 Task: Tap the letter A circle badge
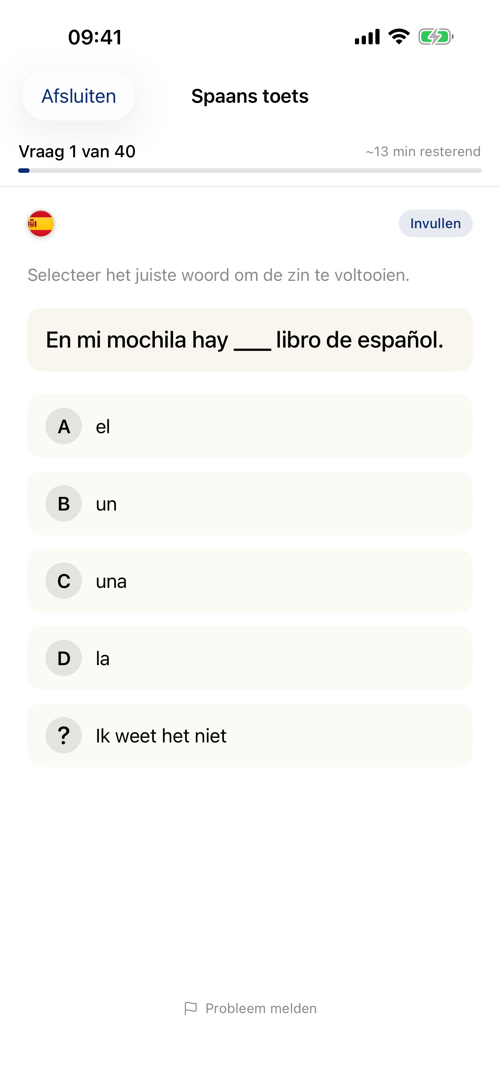coord(64,426)
